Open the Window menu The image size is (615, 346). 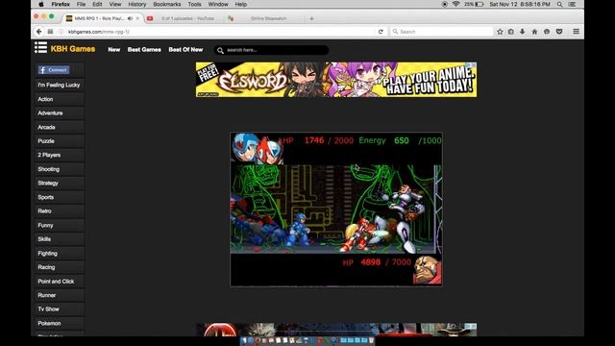[218, 4]
